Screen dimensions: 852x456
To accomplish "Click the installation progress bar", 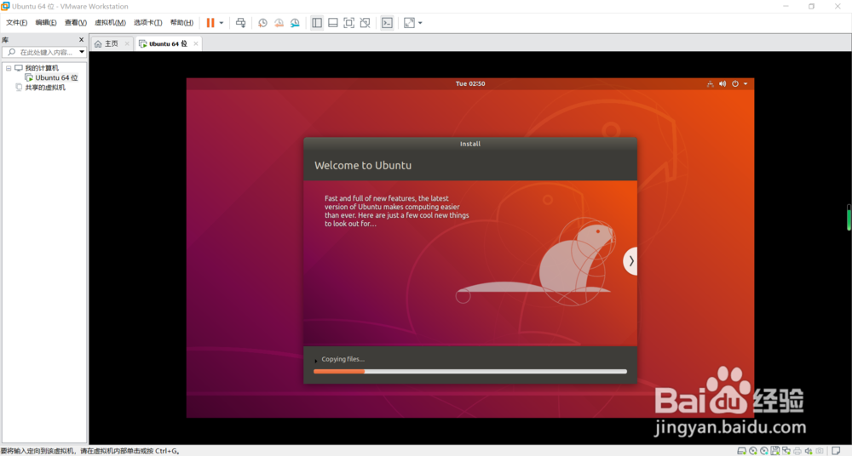I will [470, 371].
